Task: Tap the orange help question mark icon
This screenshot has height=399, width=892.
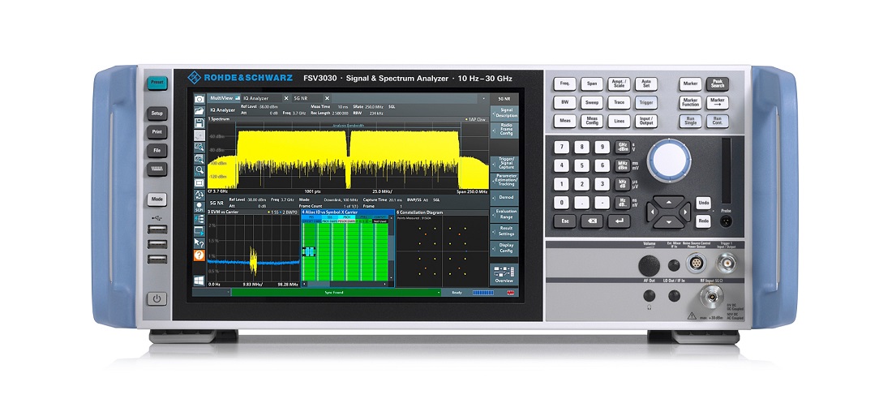Action: (x=199, y=255)
